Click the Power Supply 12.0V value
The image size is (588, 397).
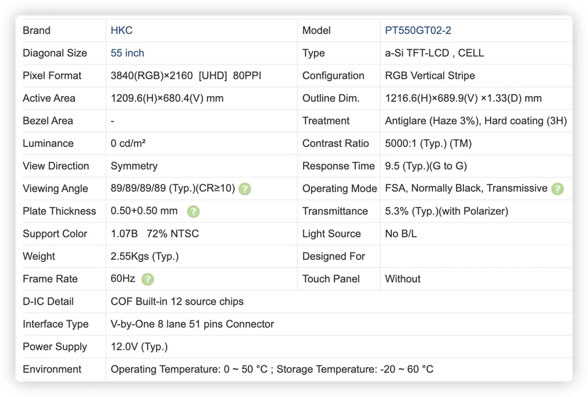tap(139, 347)
